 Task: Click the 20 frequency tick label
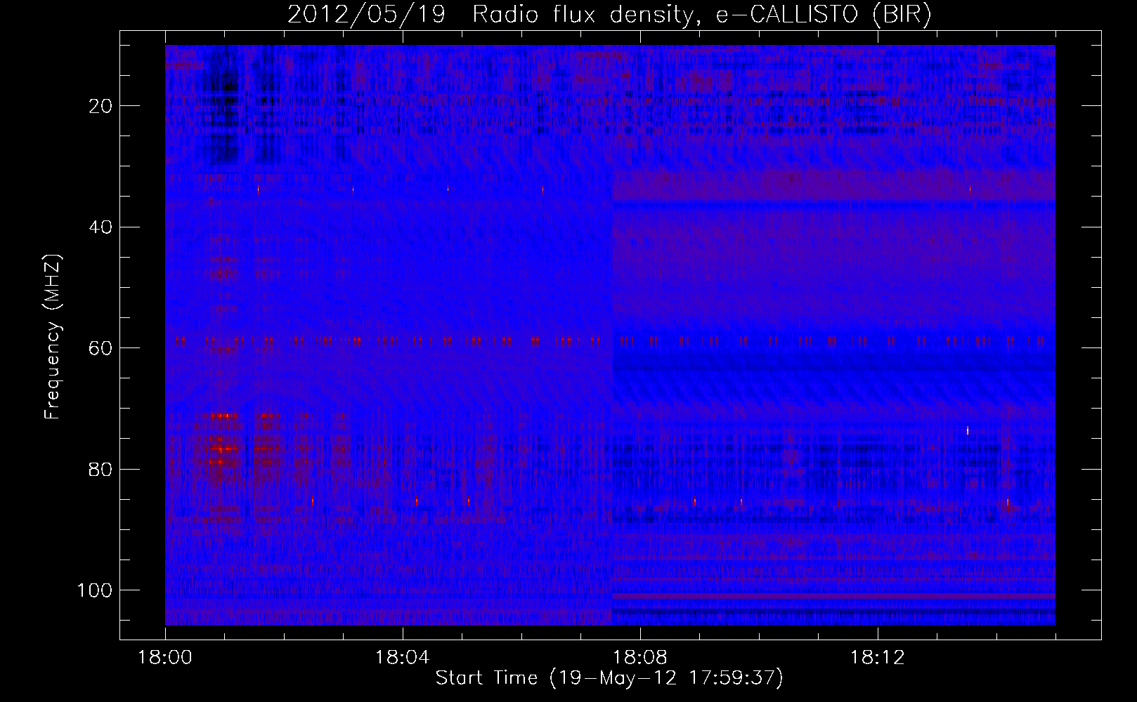click(x=100, y=106)
